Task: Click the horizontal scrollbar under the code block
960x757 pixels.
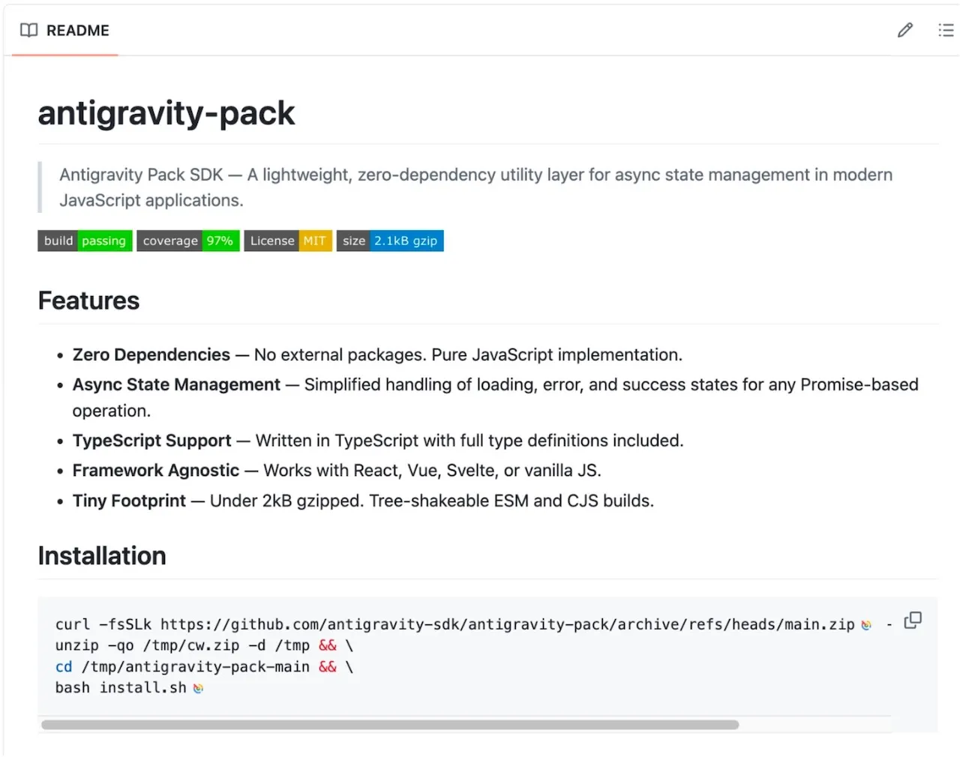Action: click(390, 724)
